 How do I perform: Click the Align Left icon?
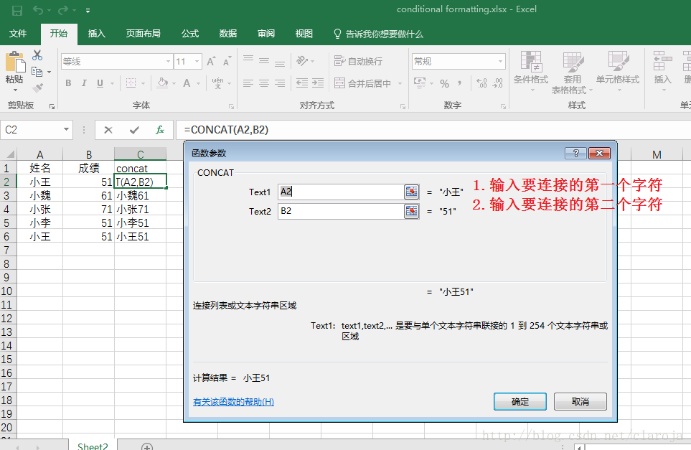(248, 83)
